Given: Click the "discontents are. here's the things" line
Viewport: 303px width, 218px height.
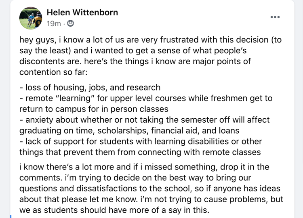Looking at the screenshot, I should 135,61.
